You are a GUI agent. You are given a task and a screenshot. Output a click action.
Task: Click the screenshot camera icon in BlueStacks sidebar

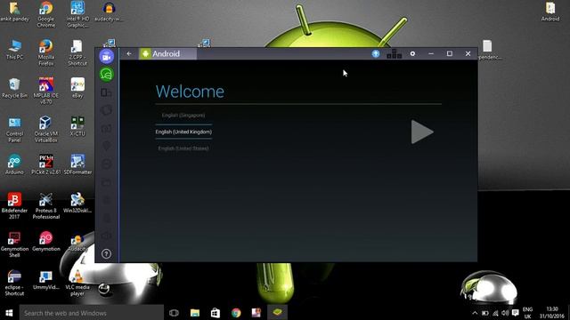pyautogui.click(x=107, y=128)
